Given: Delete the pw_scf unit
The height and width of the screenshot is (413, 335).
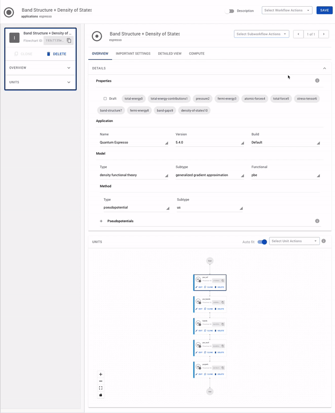Looking at the screenshot, I should coord(219,287).
